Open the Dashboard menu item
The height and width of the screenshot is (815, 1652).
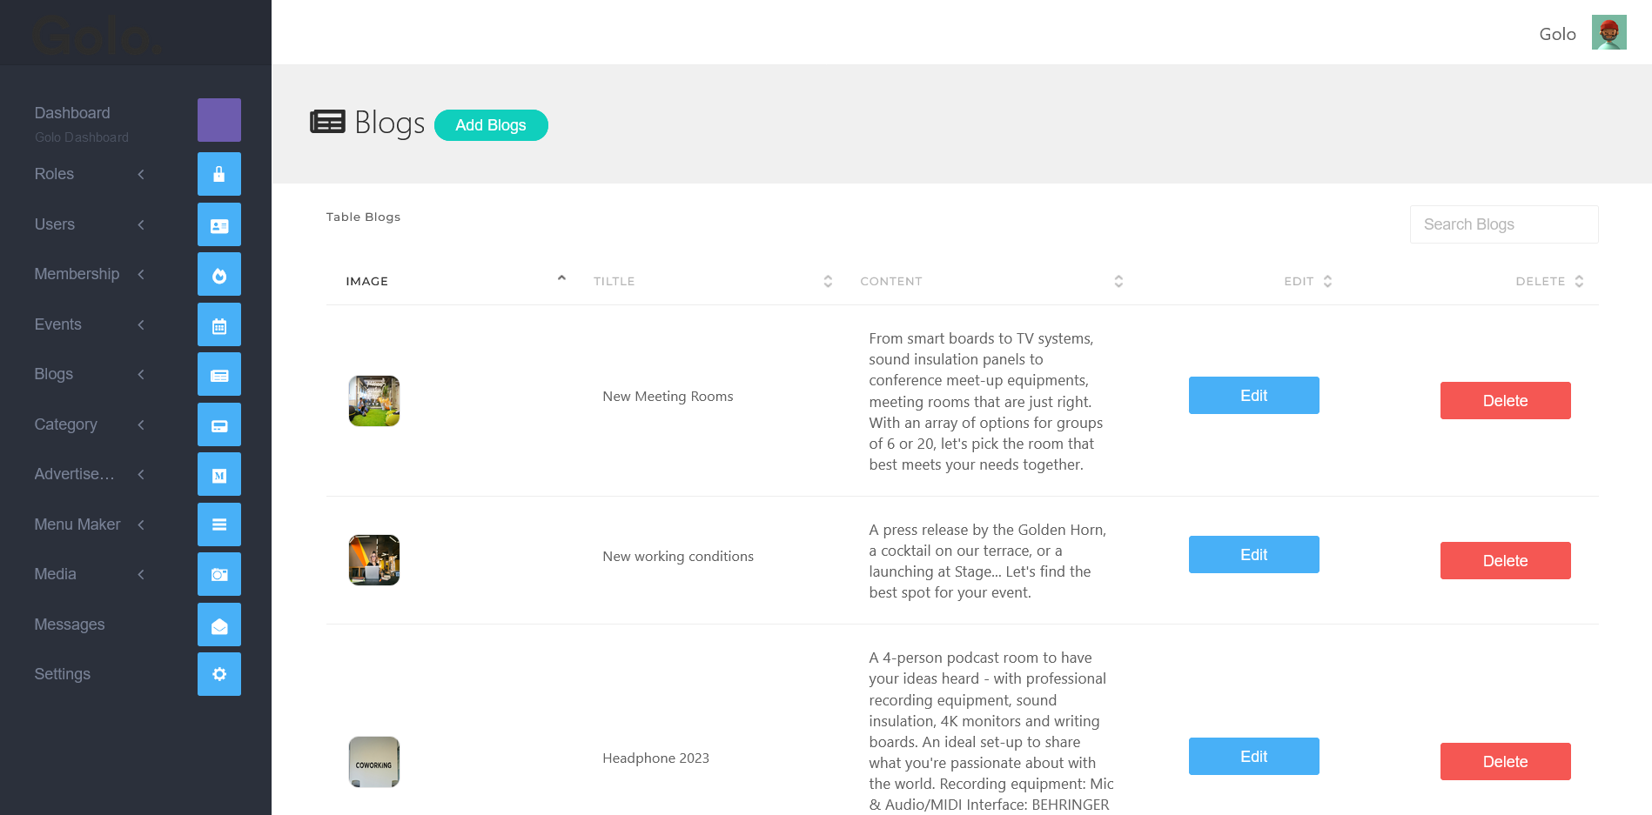click(72, 113)
